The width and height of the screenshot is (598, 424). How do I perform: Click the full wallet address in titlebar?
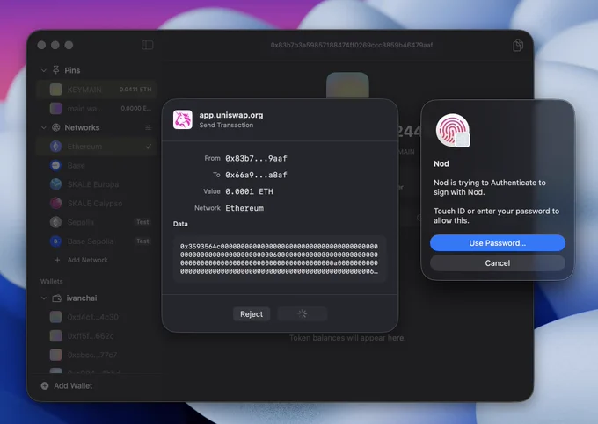(x=352, y=45)
